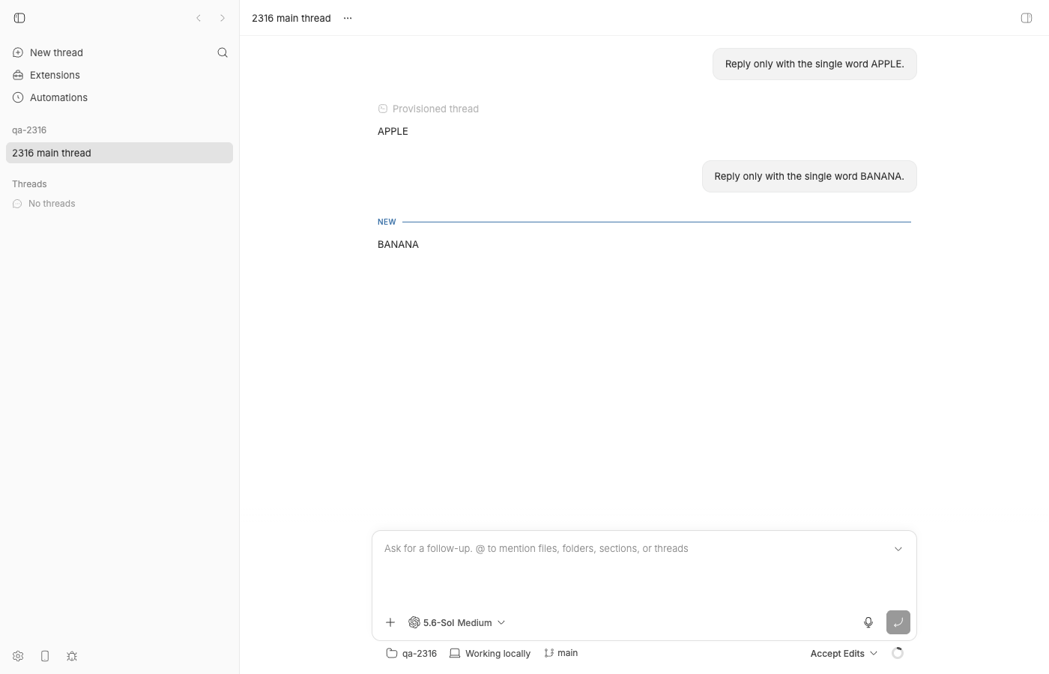The height and width of the screenshot is (674, 1049).
Task: Start a New thread
Action: pos(48,52)
